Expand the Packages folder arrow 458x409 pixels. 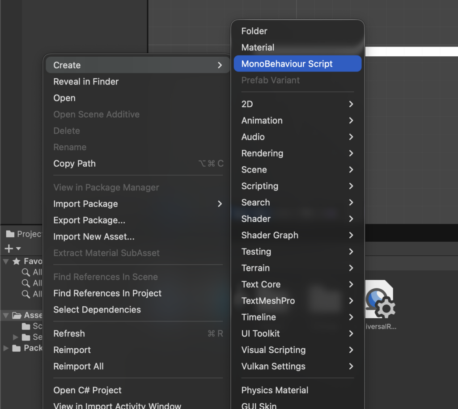[x=6, y=348]
